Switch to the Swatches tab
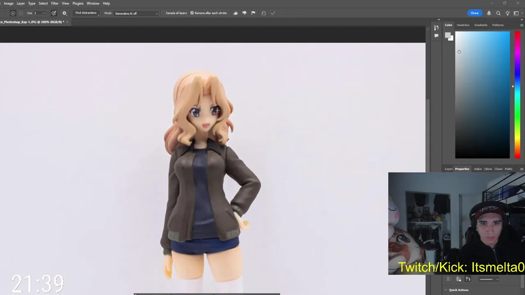The width and height of the screenshot is (525, 295). coord(463,25)
